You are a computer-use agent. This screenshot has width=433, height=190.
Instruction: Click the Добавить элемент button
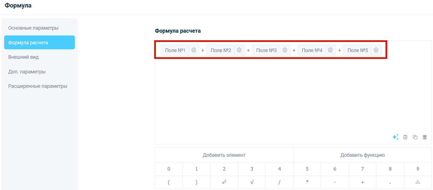224,155
